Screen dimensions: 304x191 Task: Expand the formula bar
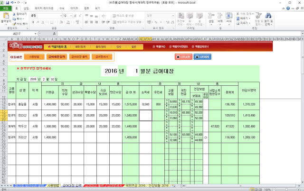click(302, 34)
